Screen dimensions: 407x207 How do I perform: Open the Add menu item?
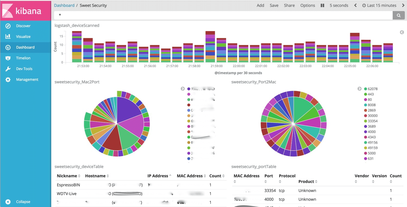260,5
